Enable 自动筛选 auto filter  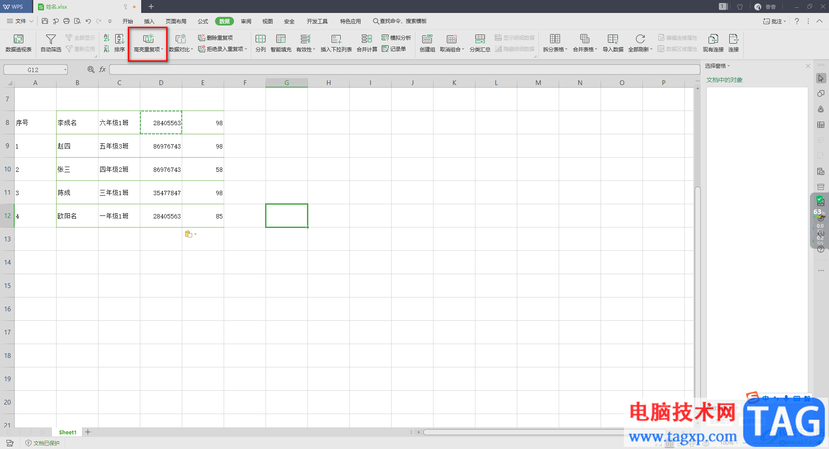coord(51,43)
